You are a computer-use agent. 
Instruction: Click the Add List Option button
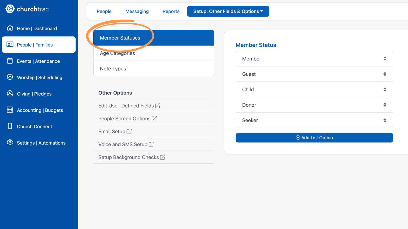[314, 138]
